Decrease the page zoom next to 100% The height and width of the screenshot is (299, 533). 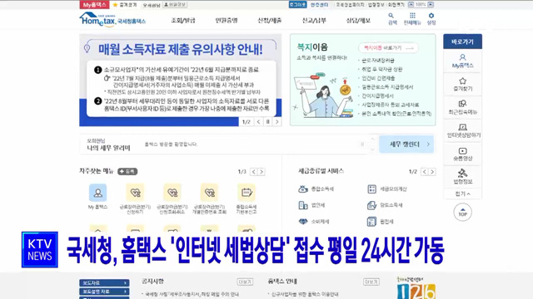click(411, 5)
